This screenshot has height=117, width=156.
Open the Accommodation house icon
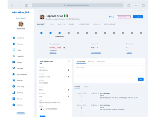tap(14, 74)
